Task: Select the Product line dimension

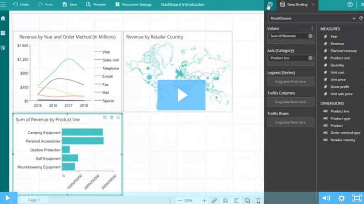Action: click(339, 111)
